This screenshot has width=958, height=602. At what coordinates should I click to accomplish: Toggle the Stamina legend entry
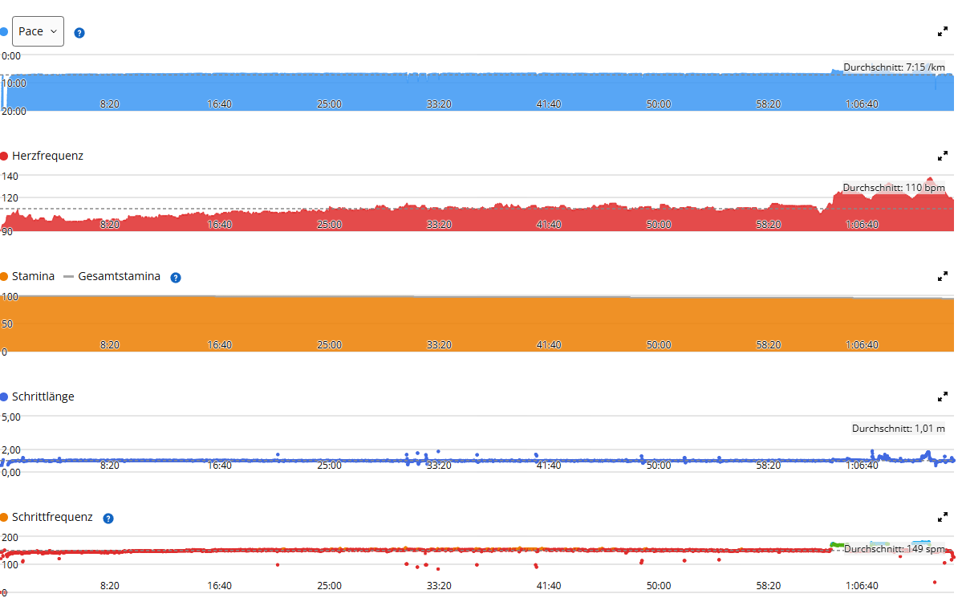coord(27,276)
